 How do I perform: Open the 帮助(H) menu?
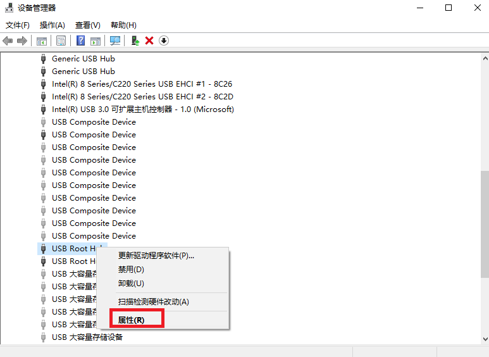pyautogui.click(x=123, y=25)
